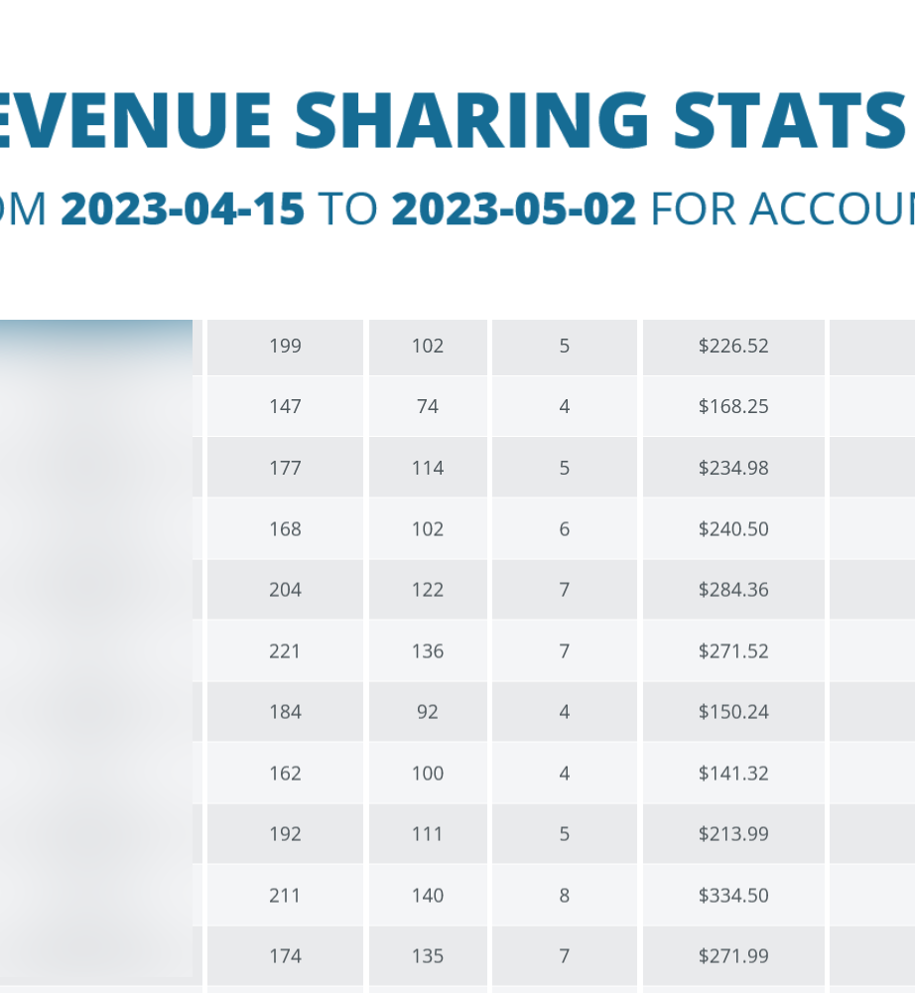Click the 102 cell in the $226.52 row
Screen dimensions: 915x993
coord(428,346)
